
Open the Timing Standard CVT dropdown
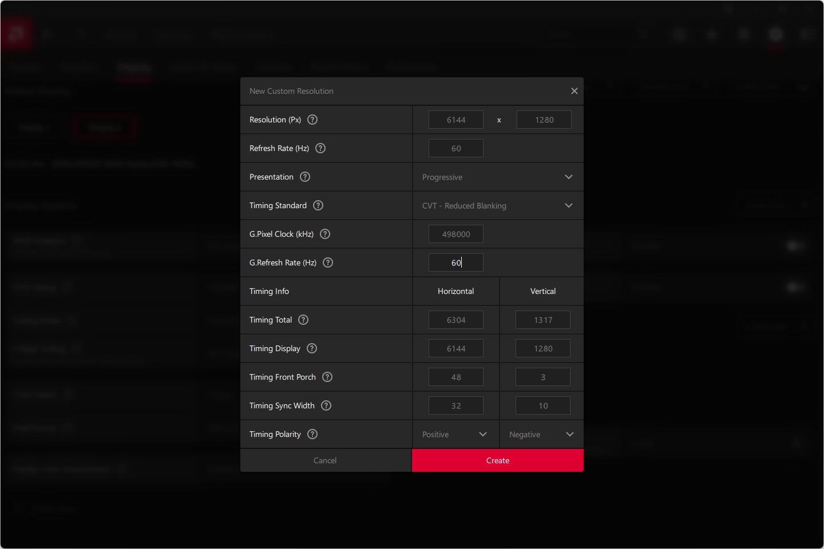497,206
